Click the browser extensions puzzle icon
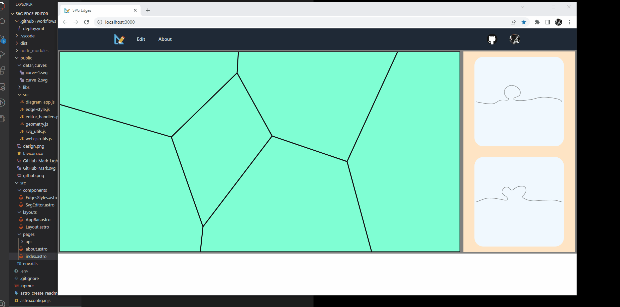Screen dimensions: 620x307 click(x=537, y=22)
